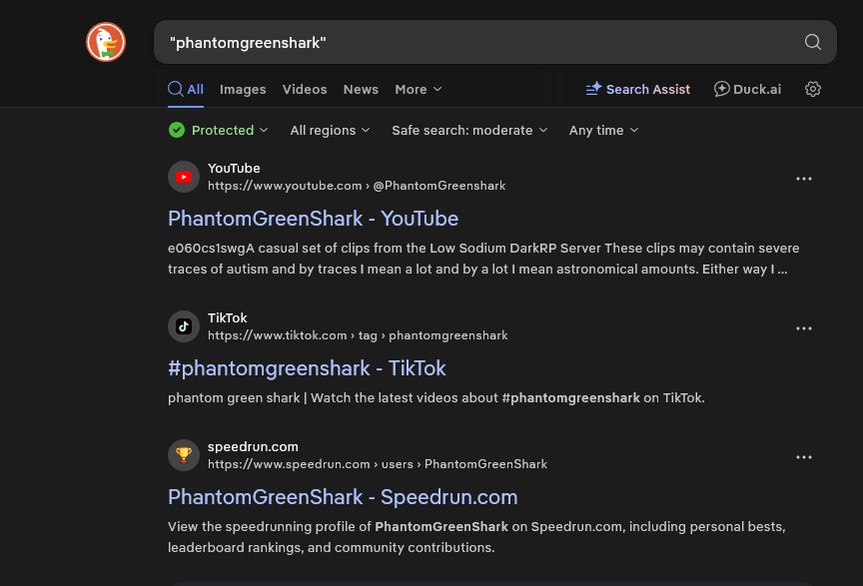Click into the search query field
This screenshot has height=586, width=863.
(478, 42)
